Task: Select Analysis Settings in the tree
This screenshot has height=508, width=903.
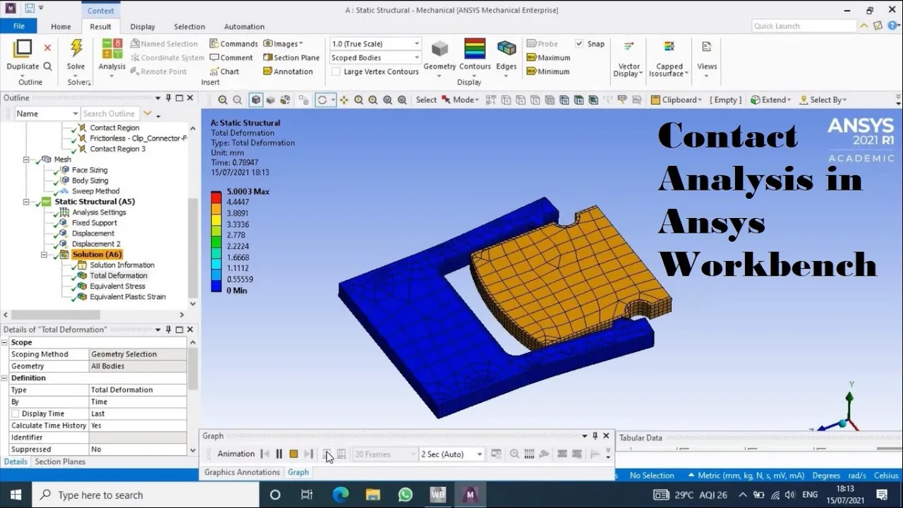Action: pos(99,212)
